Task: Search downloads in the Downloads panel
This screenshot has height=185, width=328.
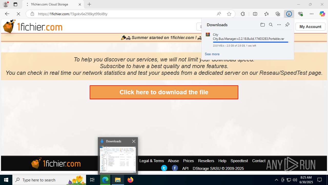Action: (271, 25)
